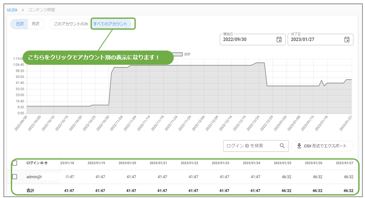Toggle the select-all checkbox in table header
365x198 pixels.
click(x=15, y=163)
